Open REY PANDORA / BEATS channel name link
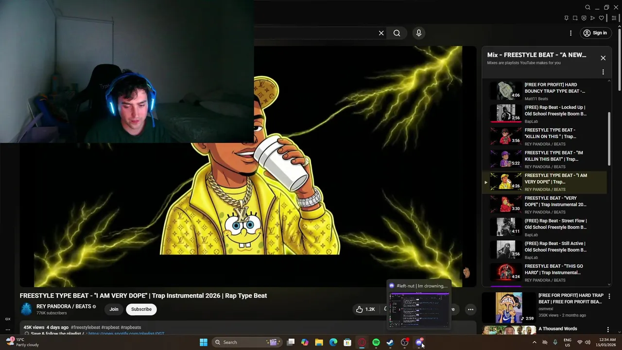The width and height of the screenshot is (622, 350). pos(64,307)
